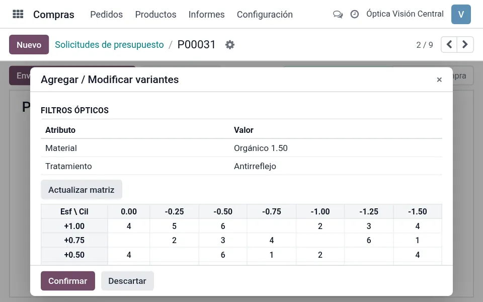Go to Solicitudes de presupuesto breadcrumb
The height and width of the screenshot is (302, 483).
click(x=109, y=45)
